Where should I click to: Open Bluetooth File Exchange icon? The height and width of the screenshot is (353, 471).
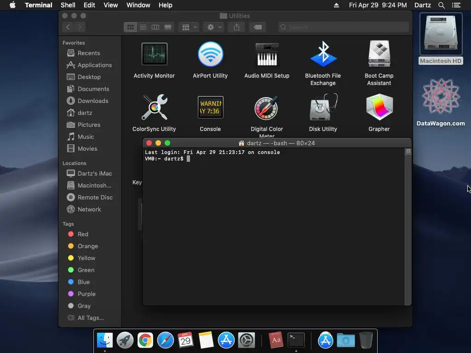click(x=323, y=54)
